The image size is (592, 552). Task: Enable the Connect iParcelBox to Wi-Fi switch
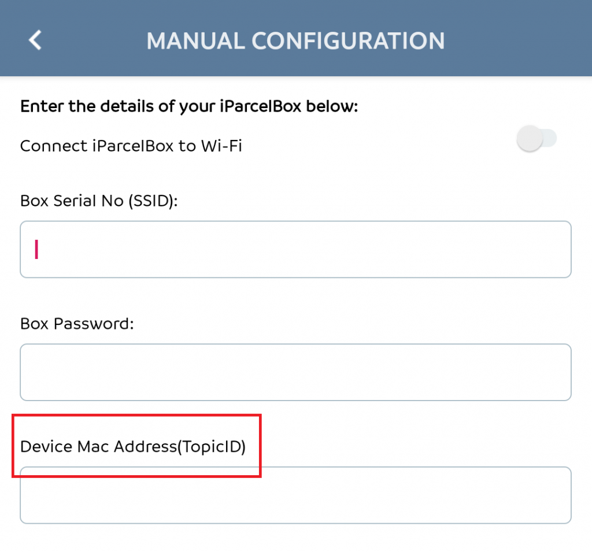(536, 138)
